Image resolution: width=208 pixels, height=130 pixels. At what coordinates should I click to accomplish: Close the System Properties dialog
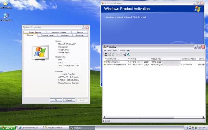point(87,27)
